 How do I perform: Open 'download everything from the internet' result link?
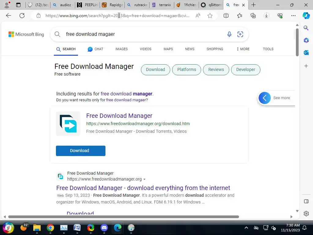tap(143, 188)
